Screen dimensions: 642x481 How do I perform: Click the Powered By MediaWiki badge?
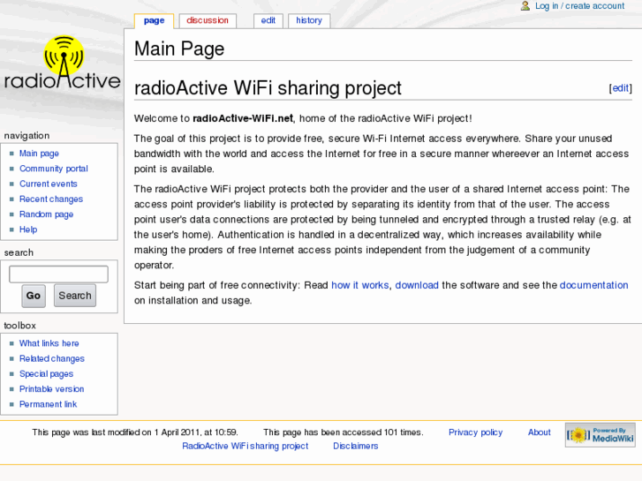point(600,435)
